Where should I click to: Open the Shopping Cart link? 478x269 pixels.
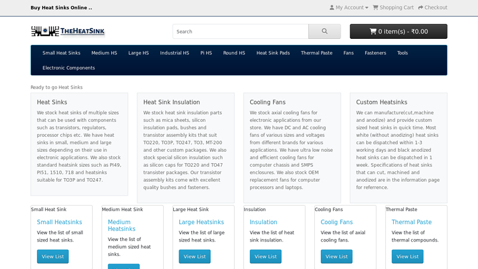click(393, 8)
